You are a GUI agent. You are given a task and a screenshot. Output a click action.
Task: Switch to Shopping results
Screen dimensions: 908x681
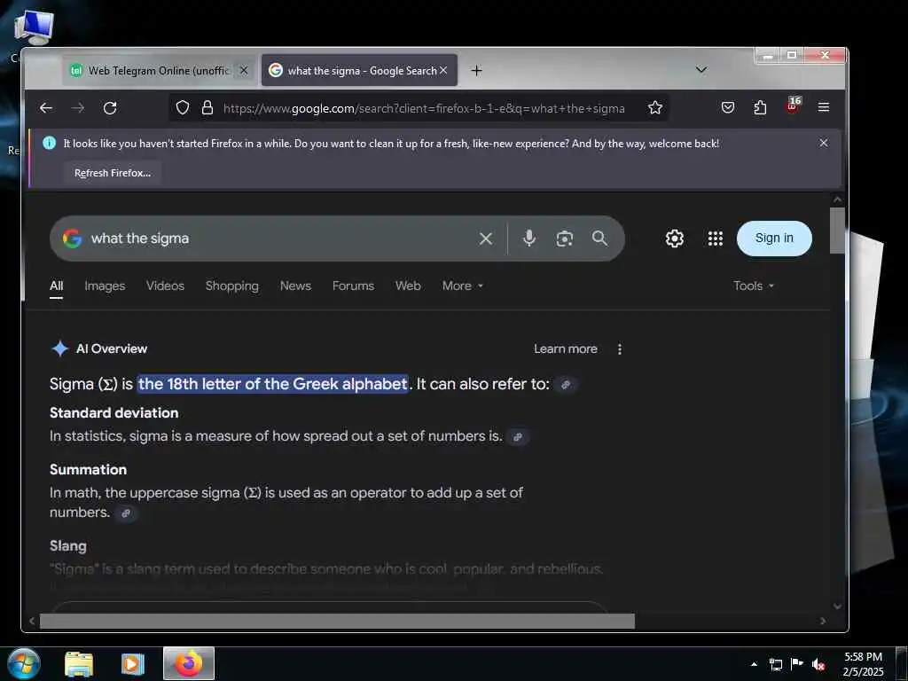(x=232, y=286)
